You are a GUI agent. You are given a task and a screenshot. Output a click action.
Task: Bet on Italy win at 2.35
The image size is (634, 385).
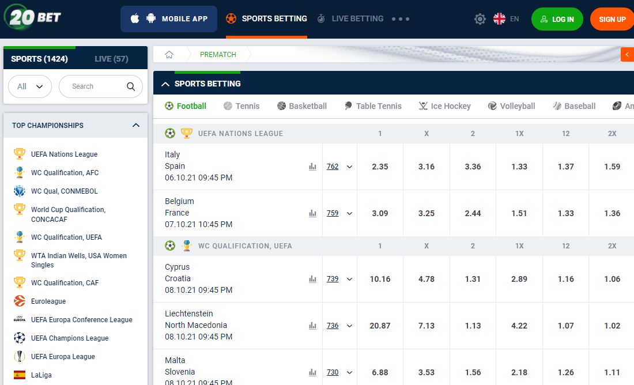tap(380, 167)
